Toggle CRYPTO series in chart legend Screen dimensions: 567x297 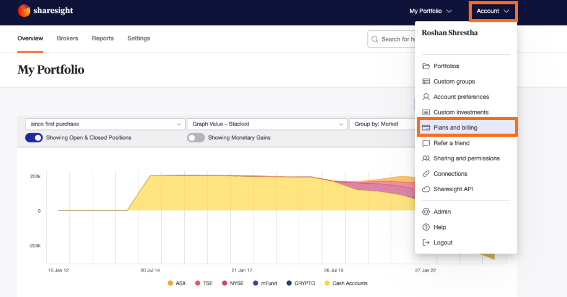click(x=301, y=283)
